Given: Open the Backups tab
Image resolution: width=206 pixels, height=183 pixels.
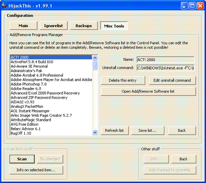Looking at the screenshot, I should click(x=84, y=26).
